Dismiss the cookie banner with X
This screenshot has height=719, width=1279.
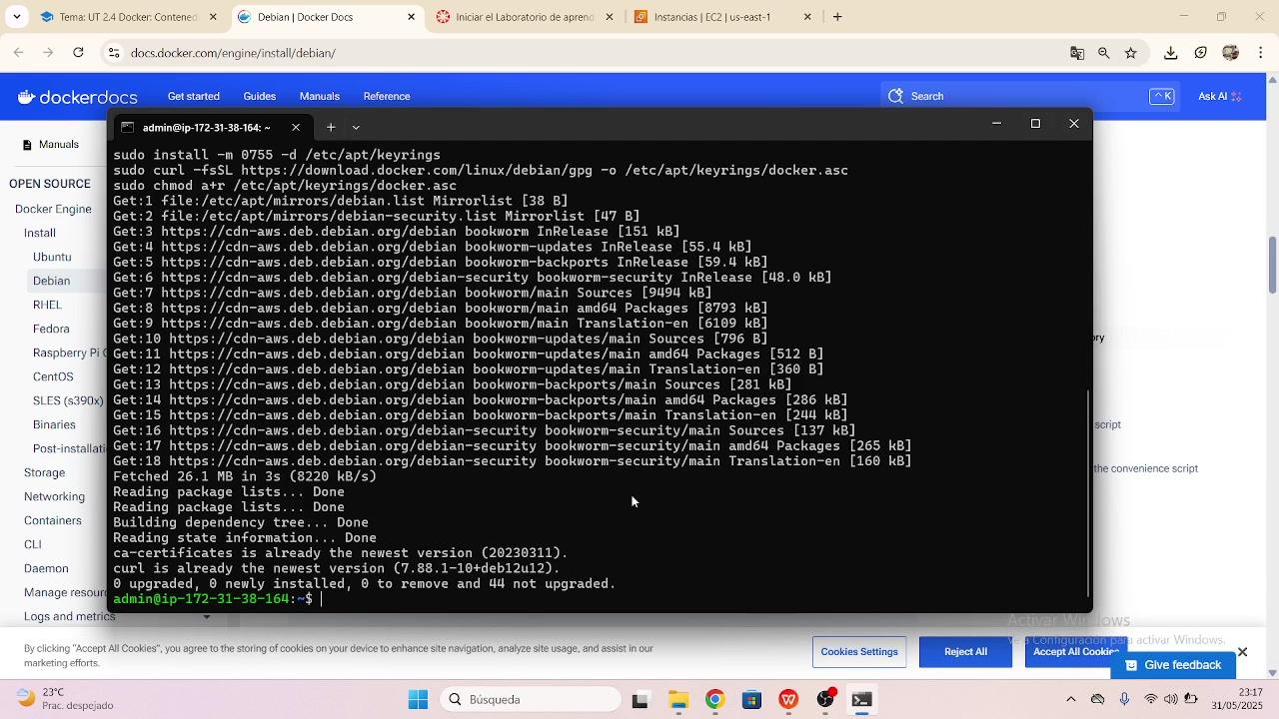[1242, 652]
